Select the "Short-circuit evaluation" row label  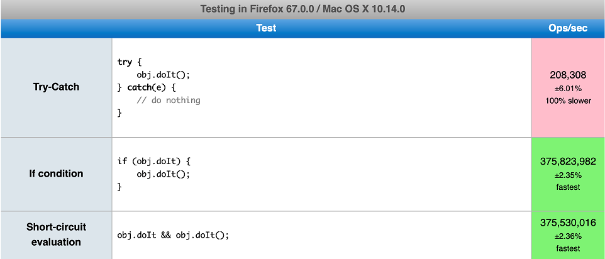point(56,234)
